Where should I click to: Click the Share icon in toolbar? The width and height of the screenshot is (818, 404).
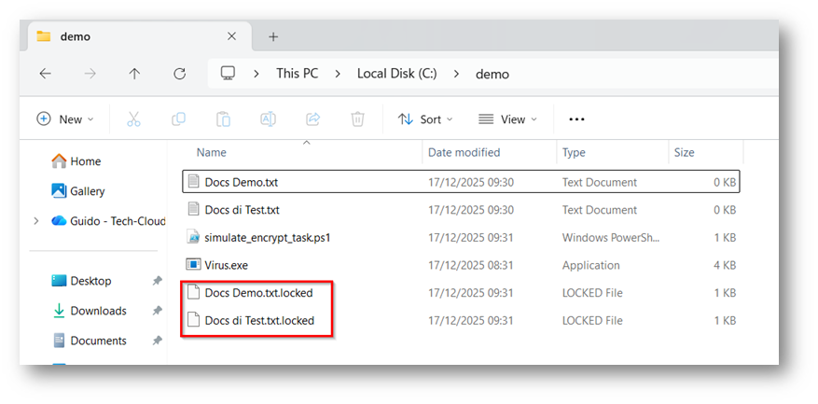tap(313, 119)
